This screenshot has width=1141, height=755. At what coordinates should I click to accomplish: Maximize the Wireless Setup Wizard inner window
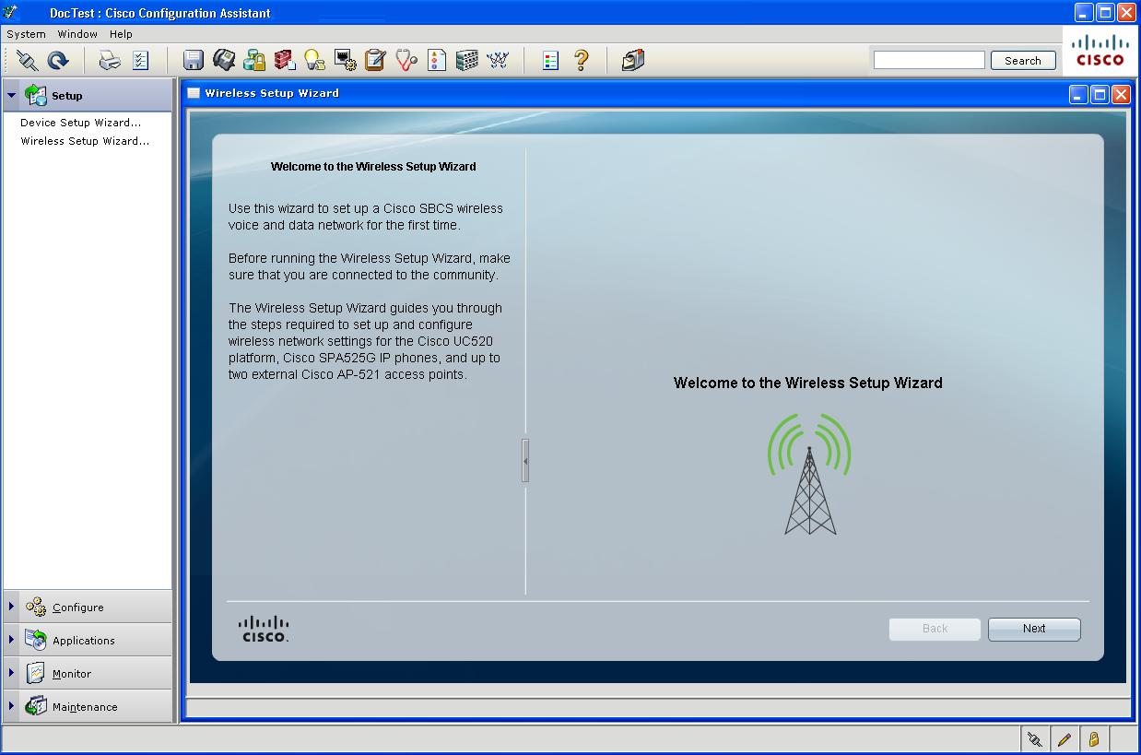point(1100,94)
